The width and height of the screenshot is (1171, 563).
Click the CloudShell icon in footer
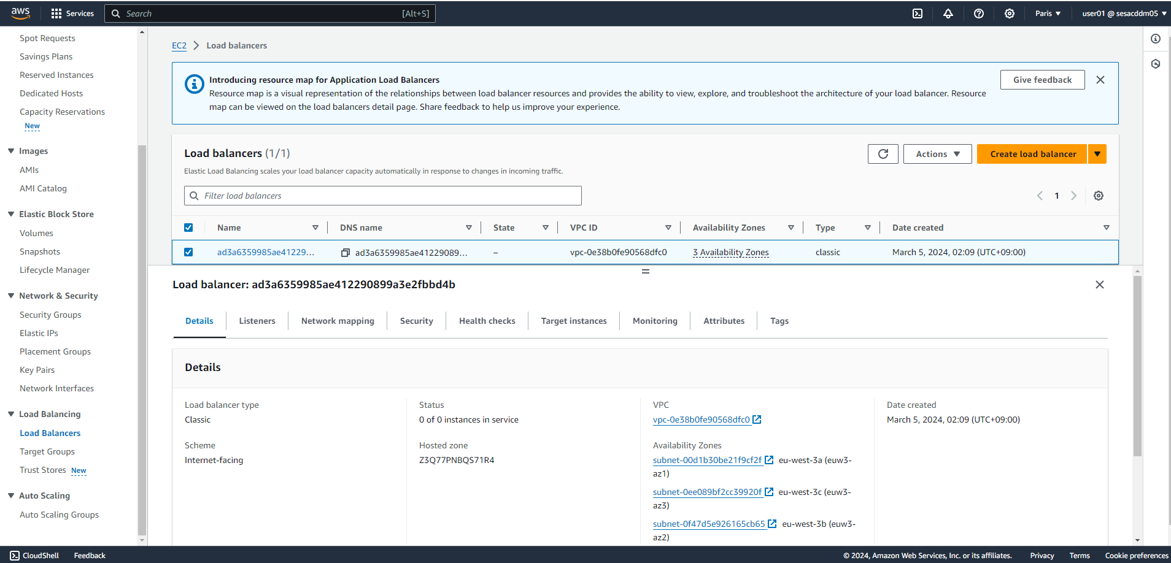pos(15,556)
